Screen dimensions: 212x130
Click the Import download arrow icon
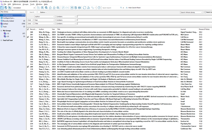pyautogui.click(x=50, y=8)
